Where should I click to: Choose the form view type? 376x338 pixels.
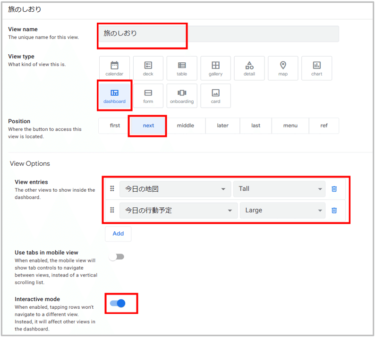(148, 96)
